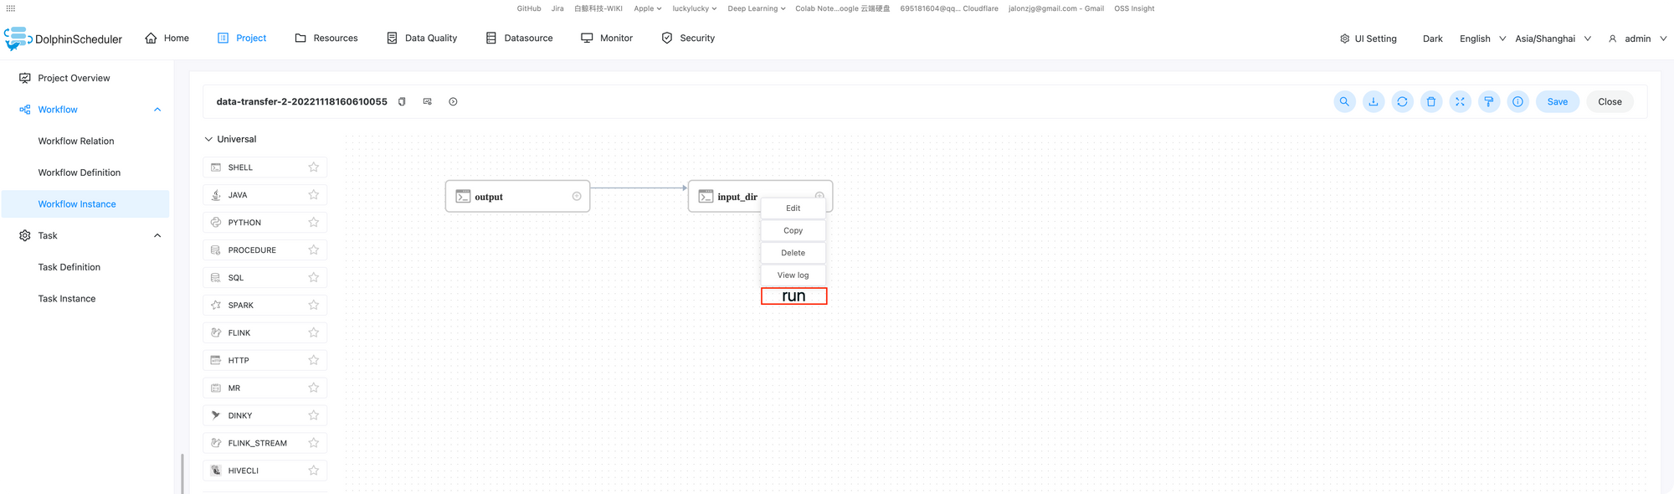Open UI Setting
Screen dimensions: 1674x494
tap(1368, 39)
